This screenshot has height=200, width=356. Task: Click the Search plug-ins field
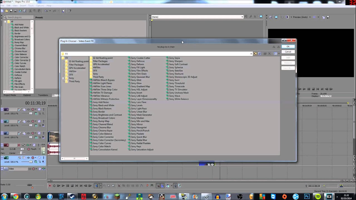(18, 17)
